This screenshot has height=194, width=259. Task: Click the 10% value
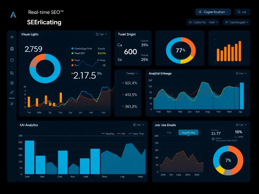239,132
